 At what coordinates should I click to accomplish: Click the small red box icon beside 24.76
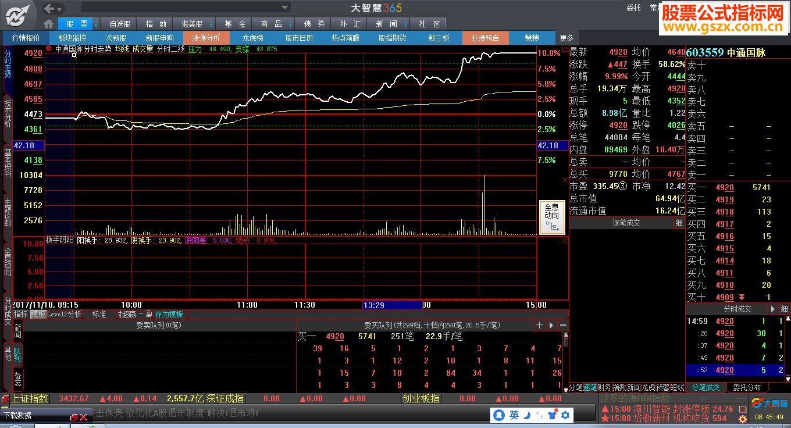click(x=743, y=409)
